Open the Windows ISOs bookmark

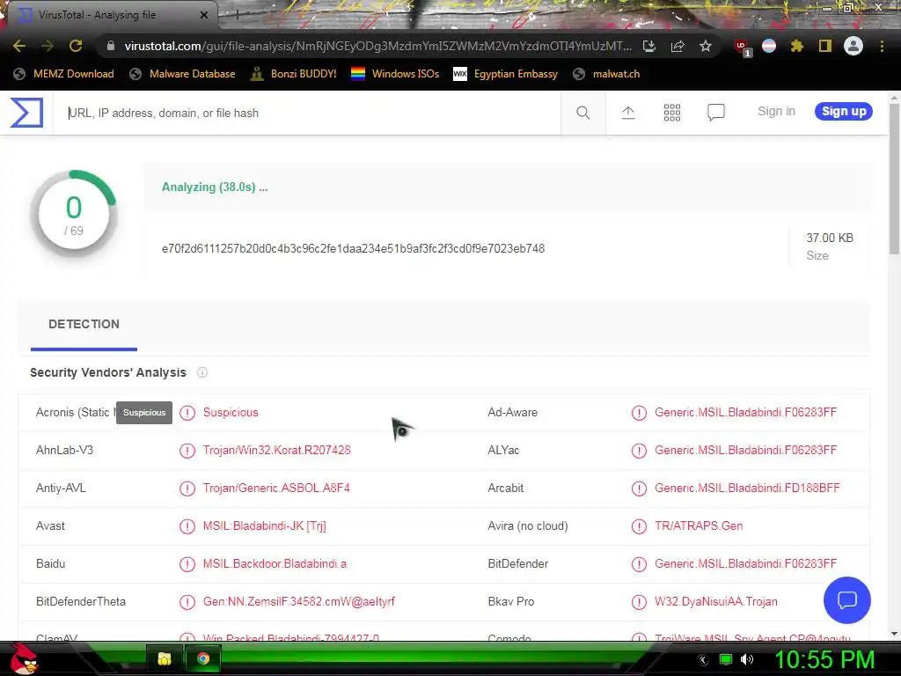tap(395, 74)
